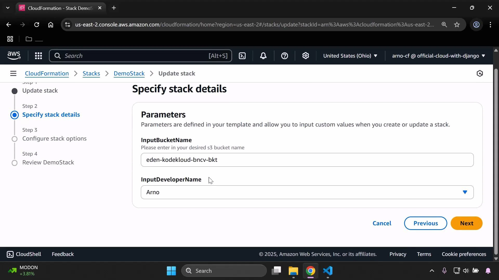Open the Stacks breadcrumb link

point(91,74)
